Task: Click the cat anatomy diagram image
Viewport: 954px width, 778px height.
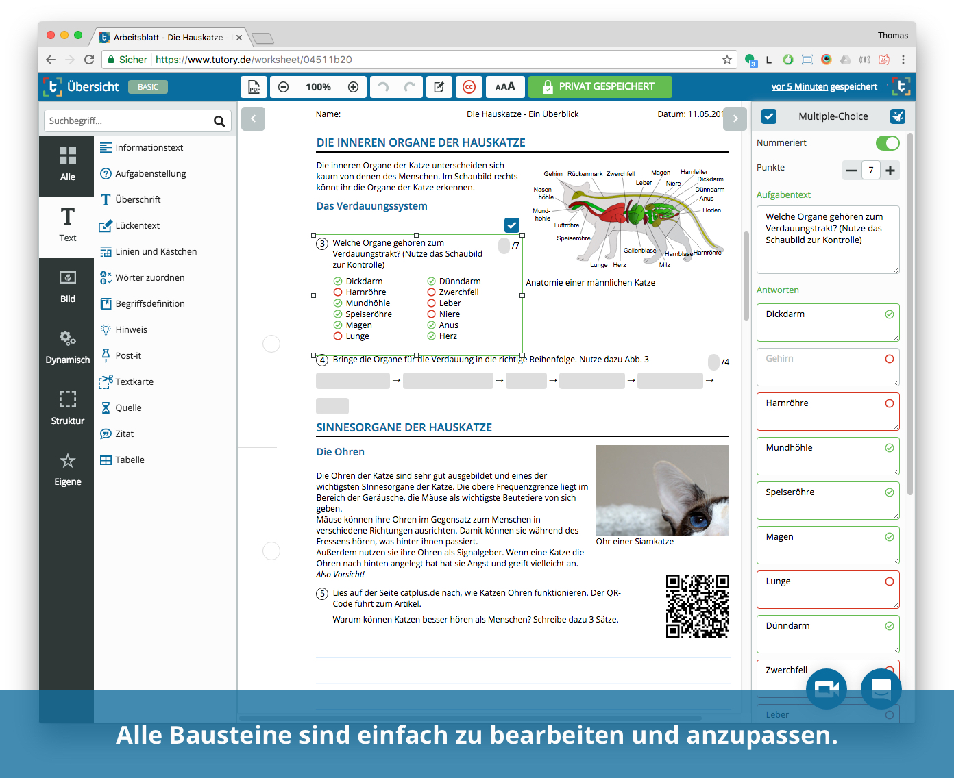Action: tap(628, 219)
